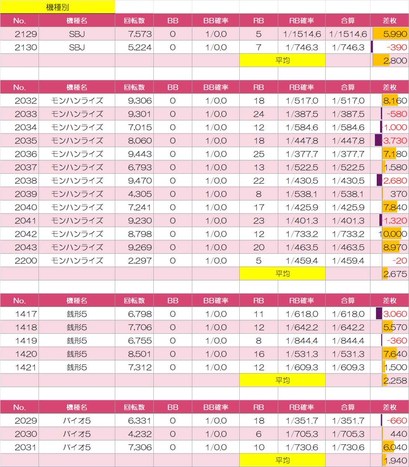
Task: Select rotation count 7,573
Action: pos(140,34)
